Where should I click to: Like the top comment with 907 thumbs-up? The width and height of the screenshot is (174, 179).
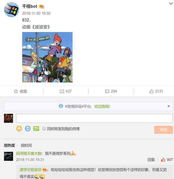pyautogui.click(x=163, y=160)
